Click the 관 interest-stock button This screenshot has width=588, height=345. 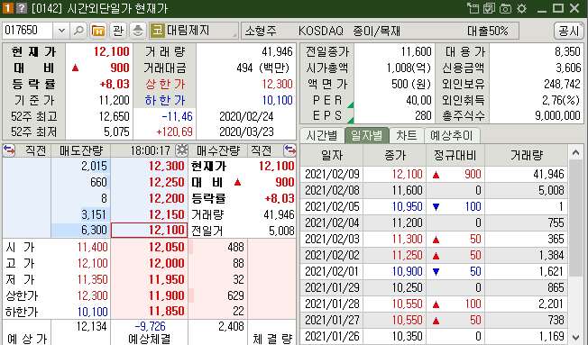pos(118,31)
